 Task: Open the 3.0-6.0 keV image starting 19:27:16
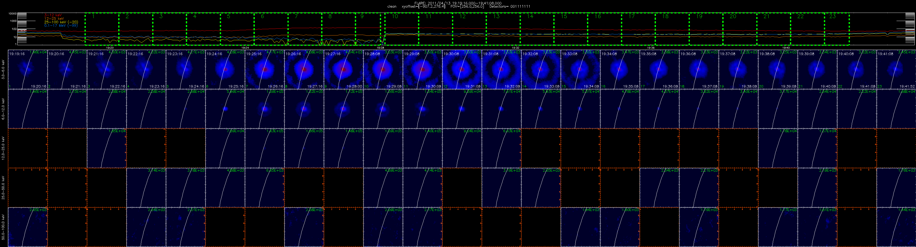coord(343,69)
